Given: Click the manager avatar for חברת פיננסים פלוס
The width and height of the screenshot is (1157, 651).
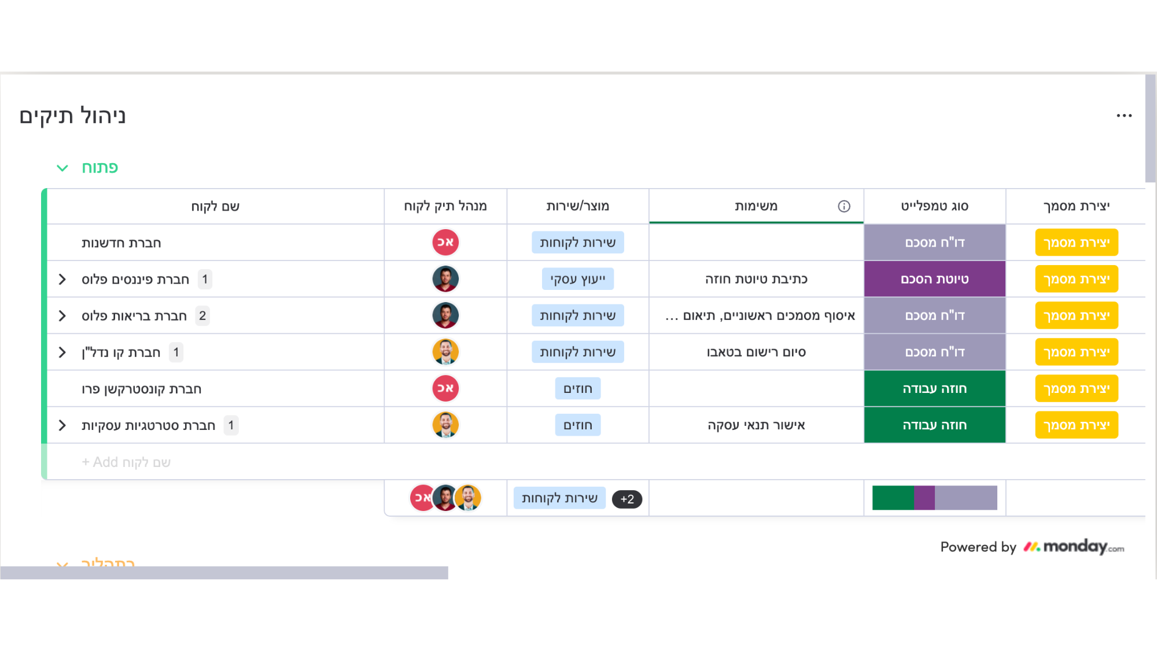Looking at the screenshot, I should [x=445, y=279].
